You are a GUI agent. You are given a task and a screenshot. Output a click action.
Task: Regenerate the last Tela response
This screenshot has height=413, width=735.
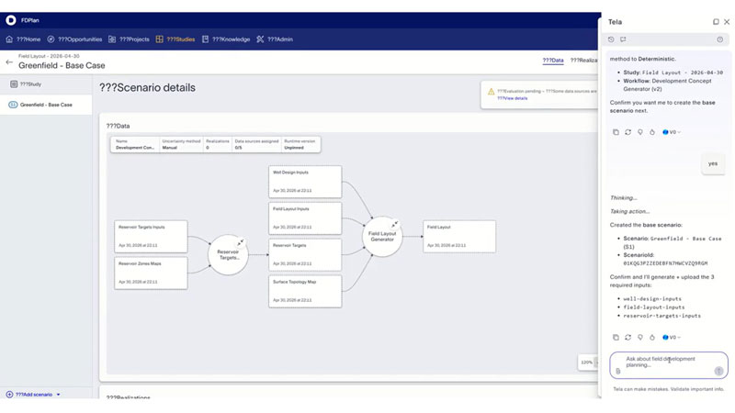[x=628, y=337]
